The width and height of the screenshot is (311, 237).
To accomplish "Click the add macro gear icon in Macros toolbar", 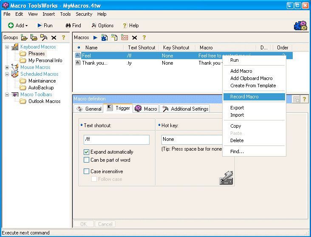I will (105, 37).
